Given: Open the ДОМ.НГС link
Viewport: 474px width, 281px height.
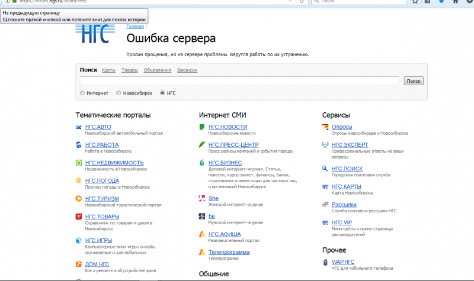Looking at the screenshot, I should pos(97,264).
